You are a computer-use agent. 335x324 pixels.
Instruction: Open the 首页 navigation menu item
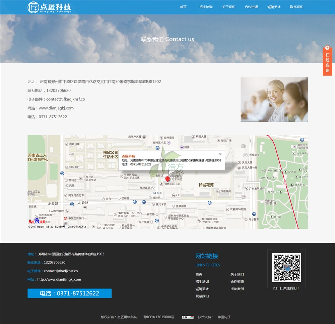coord(183,7)
